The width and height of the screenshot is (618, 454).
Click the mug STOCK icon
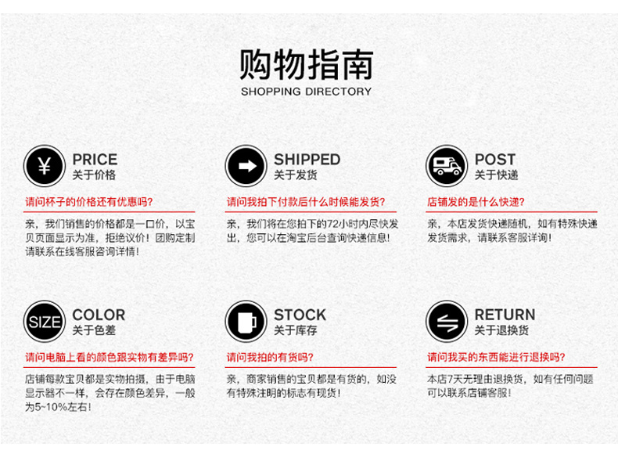(246, 321)
